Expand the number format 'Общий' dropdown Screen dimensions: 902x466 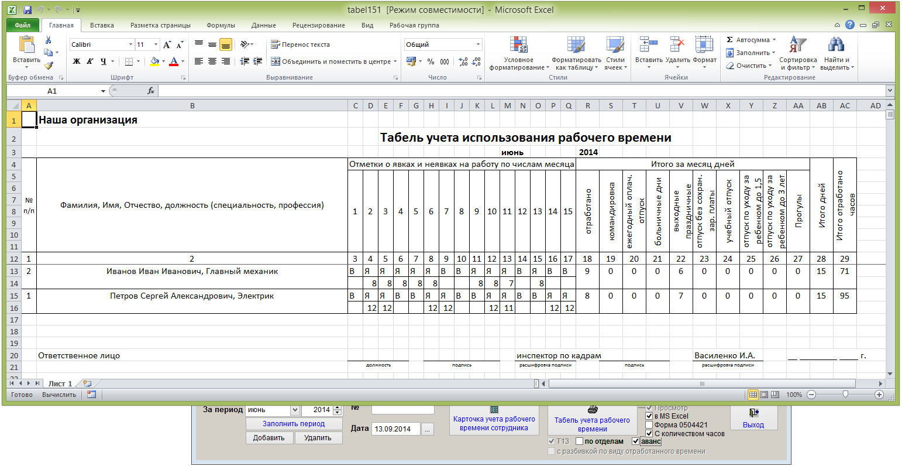478,44
